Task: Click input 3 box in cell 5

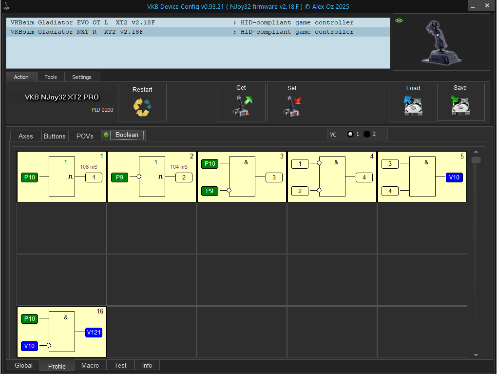Action: [x=390, y=164]
